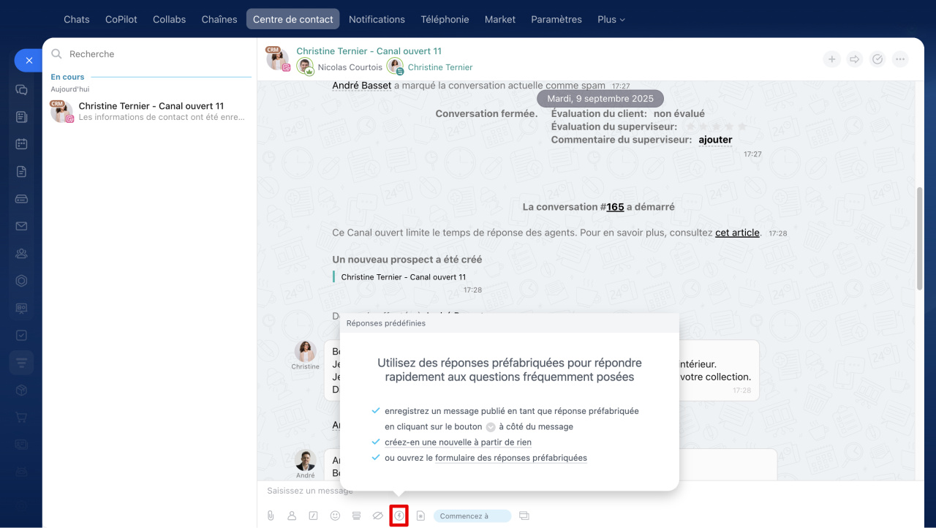
Task: Attach a file with the paperclip icon
Action: 271,516
